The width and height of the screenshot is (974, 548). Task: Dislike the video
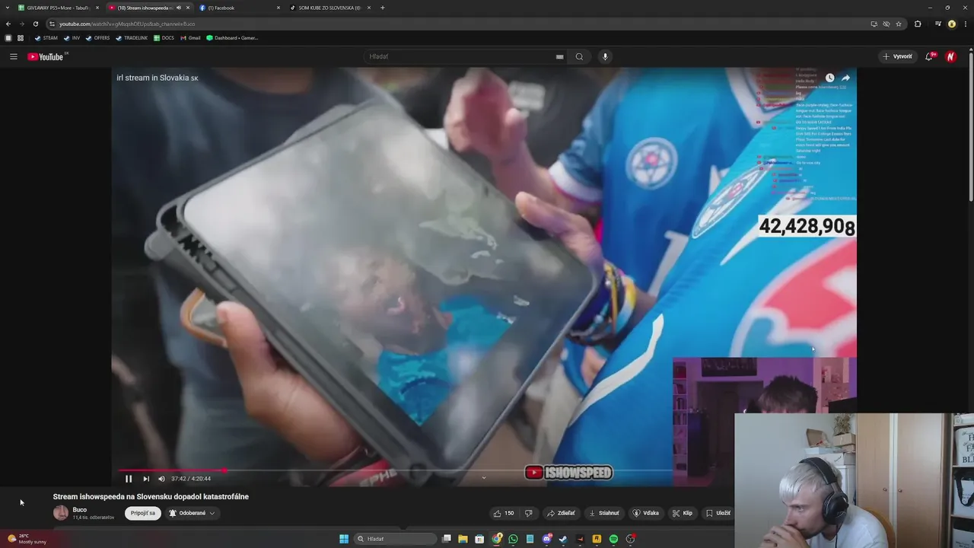[529, 513]
